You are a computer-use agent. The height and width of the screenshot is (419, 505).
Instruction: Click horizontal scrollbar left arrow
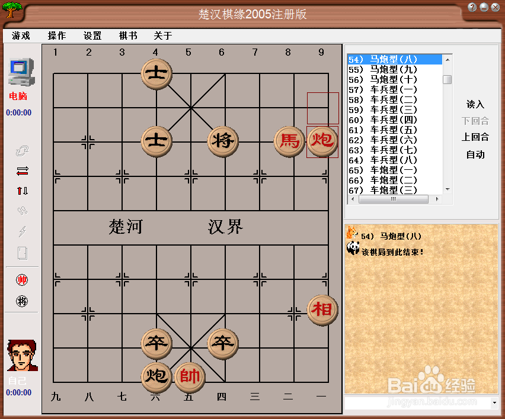353,199
